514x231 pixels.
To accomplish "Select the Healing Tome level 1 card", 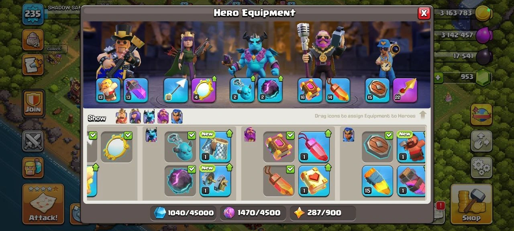I will (x=314, y=181).
